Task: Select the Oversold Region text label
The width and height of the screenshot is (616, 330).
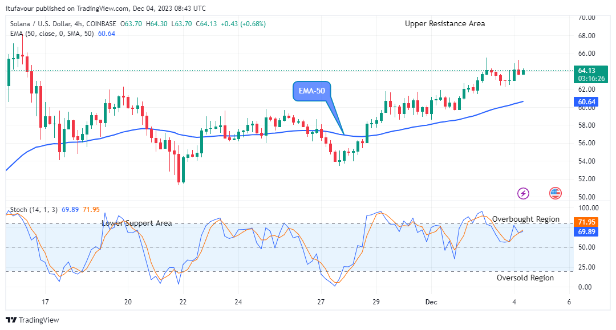Action: click(525, 278)
